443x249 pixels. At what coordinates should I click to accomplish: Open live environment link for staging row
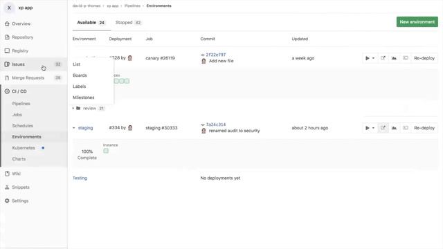point(383,128)
